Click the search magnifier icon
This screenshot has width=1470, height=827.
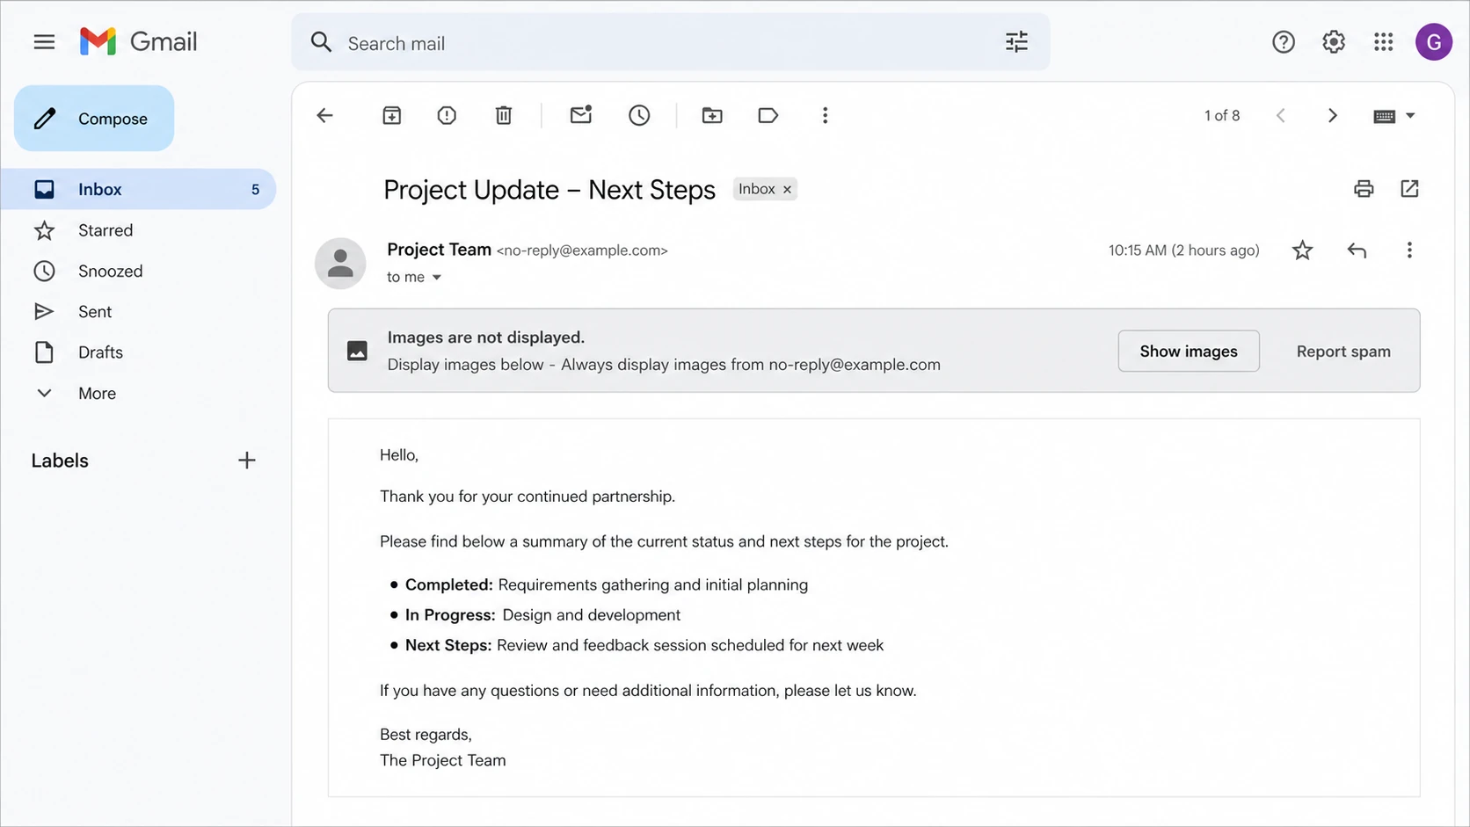[x=321, y=42]
